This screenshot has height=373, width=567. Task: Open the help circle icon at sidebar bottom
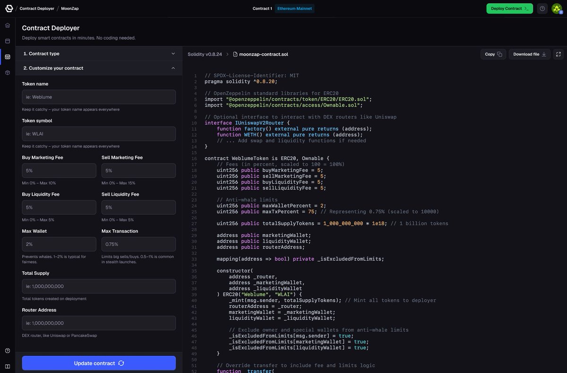(x=8, y=350)
